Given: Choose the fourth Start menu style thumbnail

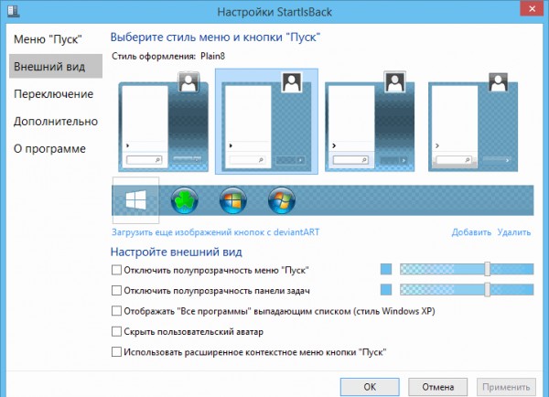Looking at the screenshot, I should pyautogui.click(x=473, y=122).
